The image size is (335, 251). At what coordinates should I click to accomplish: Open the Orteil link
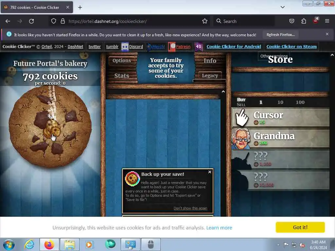[x=46, y=46]
